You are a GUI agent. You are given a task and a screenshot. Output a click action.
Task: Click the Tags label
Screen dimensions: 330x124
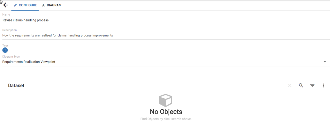pos(5,45)
